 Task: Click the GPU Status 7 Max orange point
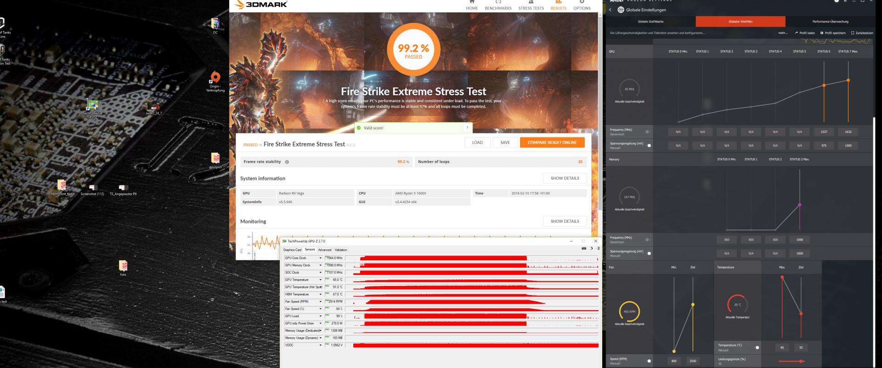click(x=848, y=80)
